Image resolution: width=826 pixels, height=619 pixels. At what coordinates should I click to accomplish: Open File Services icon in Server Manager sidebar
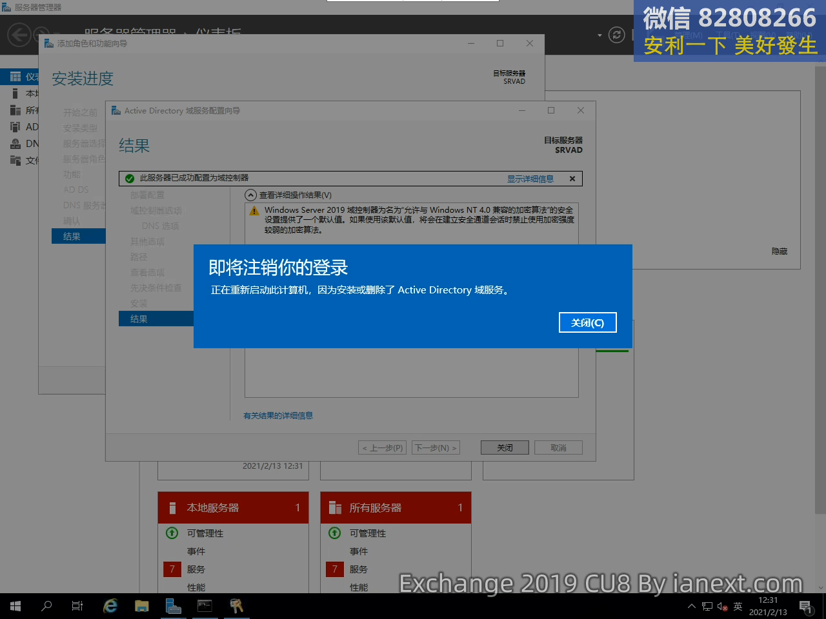[15, 161]
